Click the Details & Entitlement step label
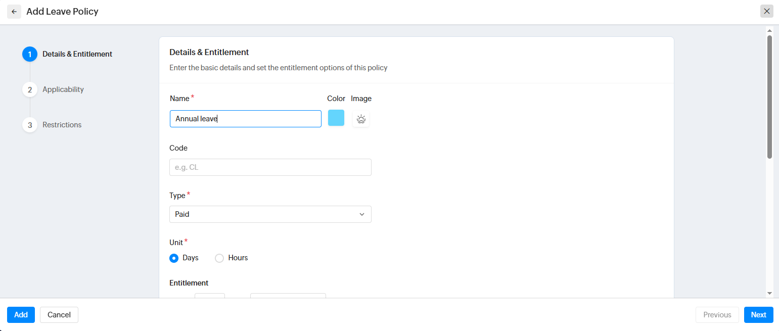 click(x=77, y=54)
